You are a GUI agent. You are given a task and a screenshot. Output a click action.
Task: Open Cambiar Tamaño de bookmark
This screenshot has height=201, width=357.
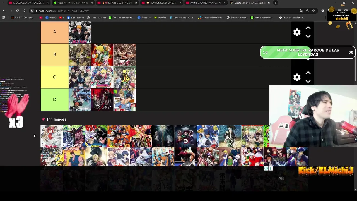point(211,18)
